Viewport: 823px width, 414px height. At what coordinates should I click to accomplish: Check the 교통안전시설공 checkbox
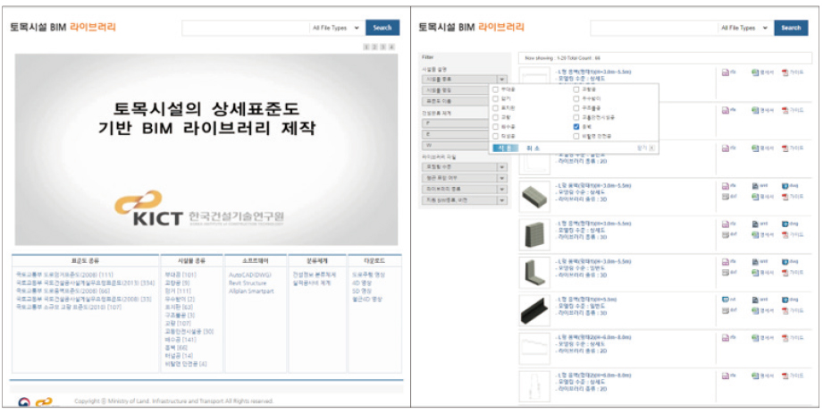tap(576, 118)
